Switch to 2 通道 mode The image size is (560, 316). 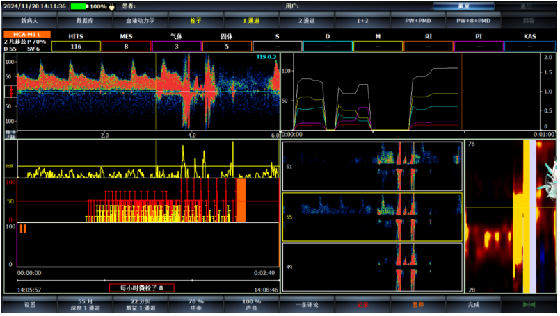pos(306,21)
